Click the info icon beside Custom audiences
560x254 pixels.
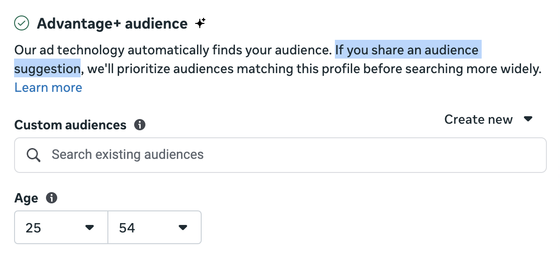point(140,125)
